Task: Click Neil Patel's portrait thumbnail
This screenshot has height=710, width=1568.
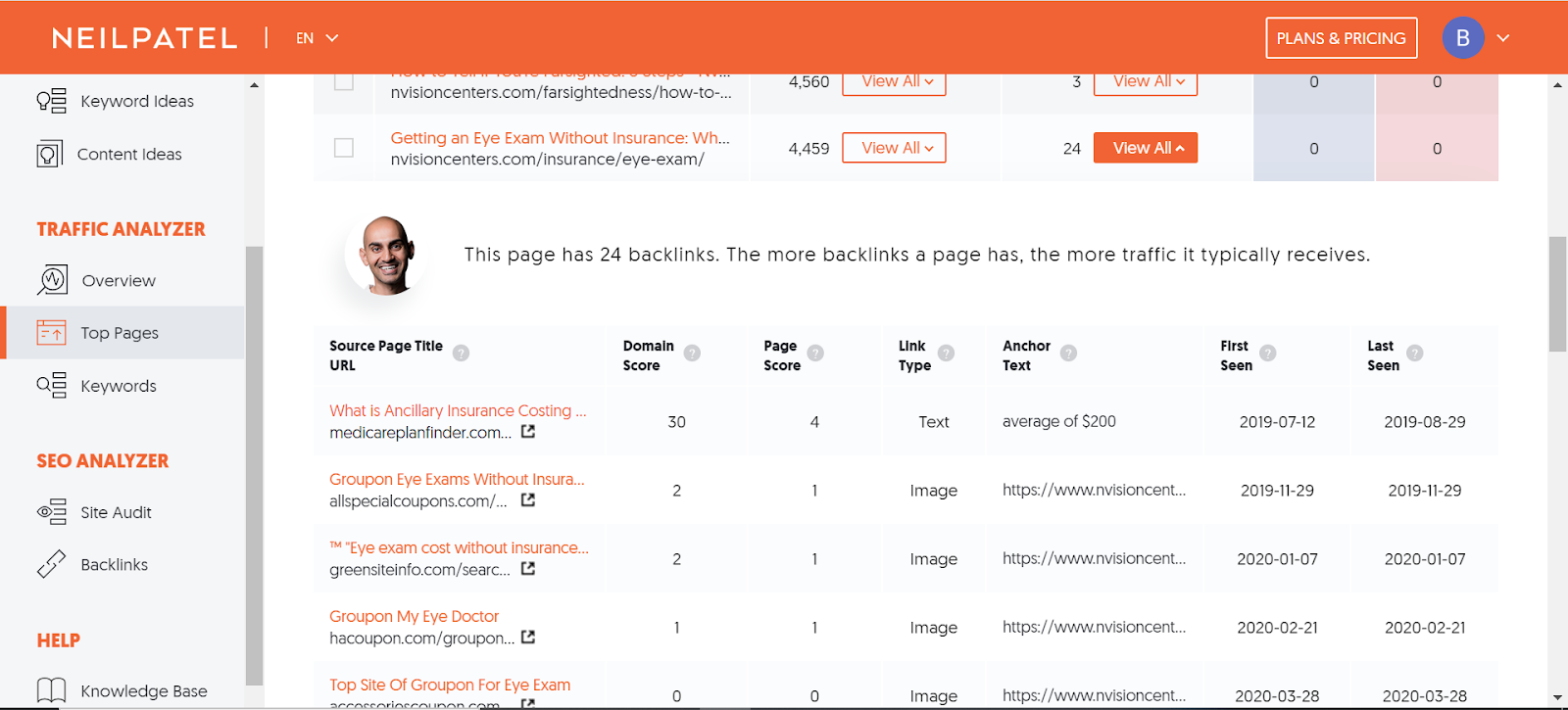Action: coord(387,255)
